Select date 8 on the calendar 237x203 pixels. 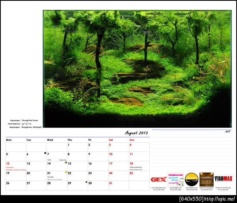pos(69,154)
